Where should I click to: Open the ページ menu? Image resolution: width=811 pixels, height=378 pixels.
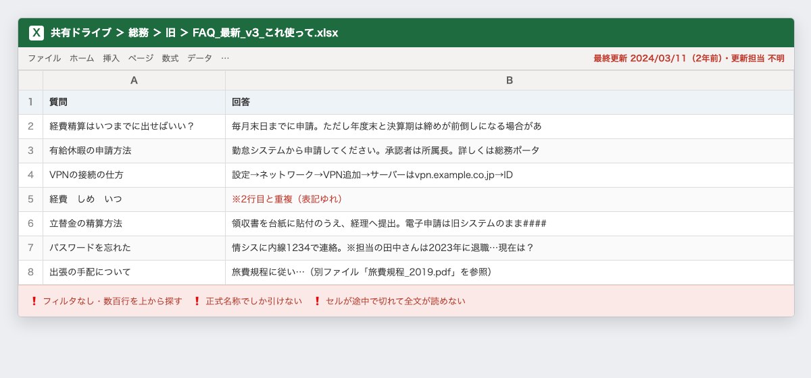pos(141,59)
